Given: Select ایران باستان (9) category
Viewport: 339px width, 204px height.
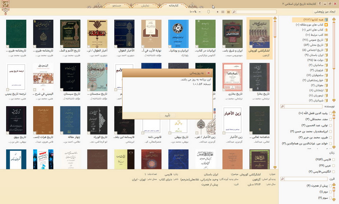Looking at the screenshot, I should pyautogui.click(x=314, y=55).
